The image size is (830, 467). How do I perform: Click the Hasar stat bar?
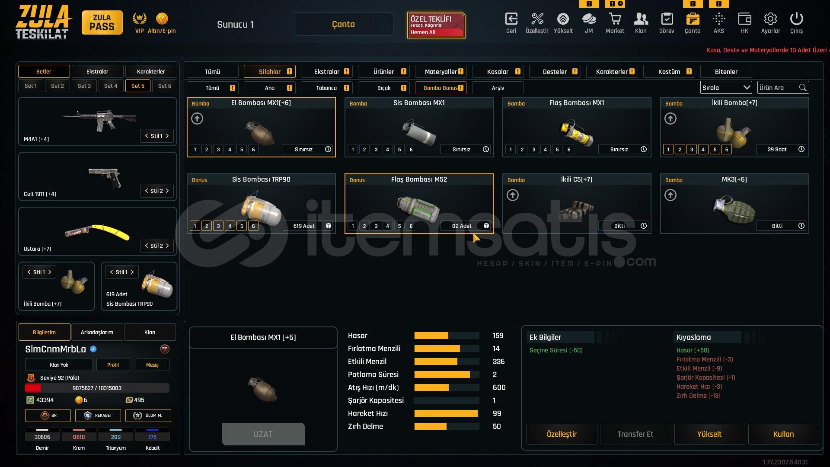pyautogui.click(x=447, y=336)
